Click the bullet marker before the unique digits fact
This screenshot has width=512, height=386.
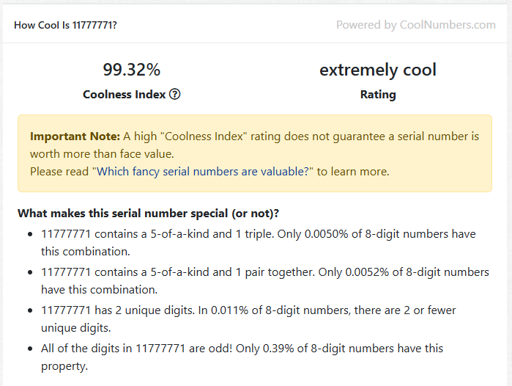click(x=29, y=310)
